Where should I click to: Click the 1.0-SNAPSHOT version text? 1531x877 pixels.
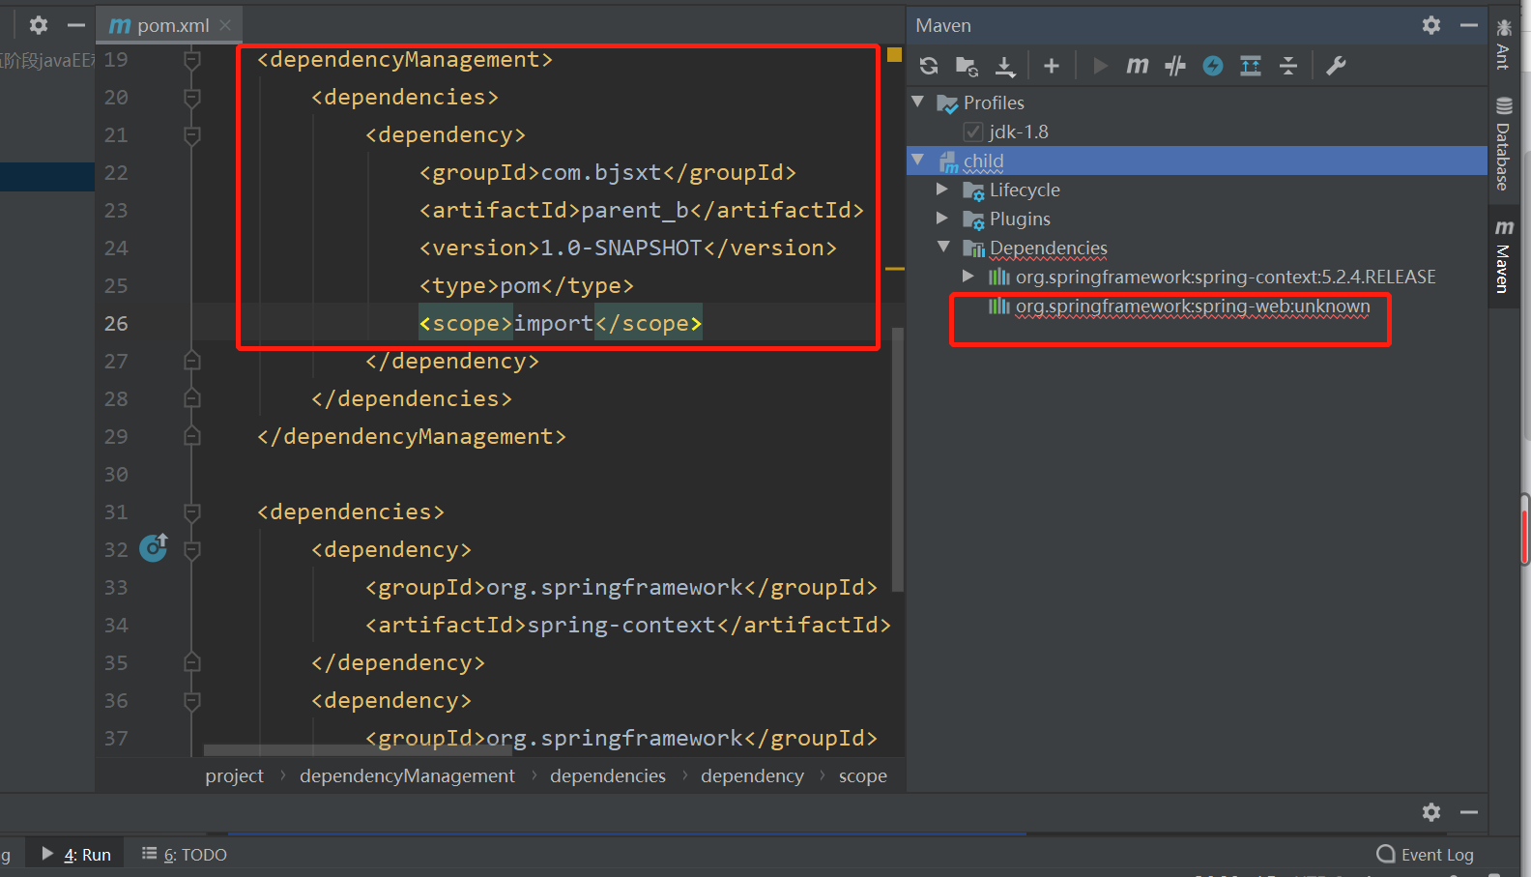point(621,248)
